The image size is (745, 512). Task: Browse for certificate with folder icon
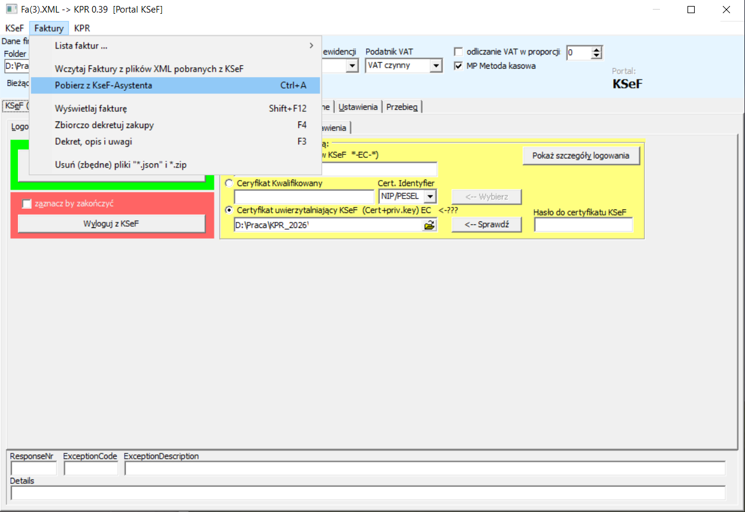[x=429, y=225]
